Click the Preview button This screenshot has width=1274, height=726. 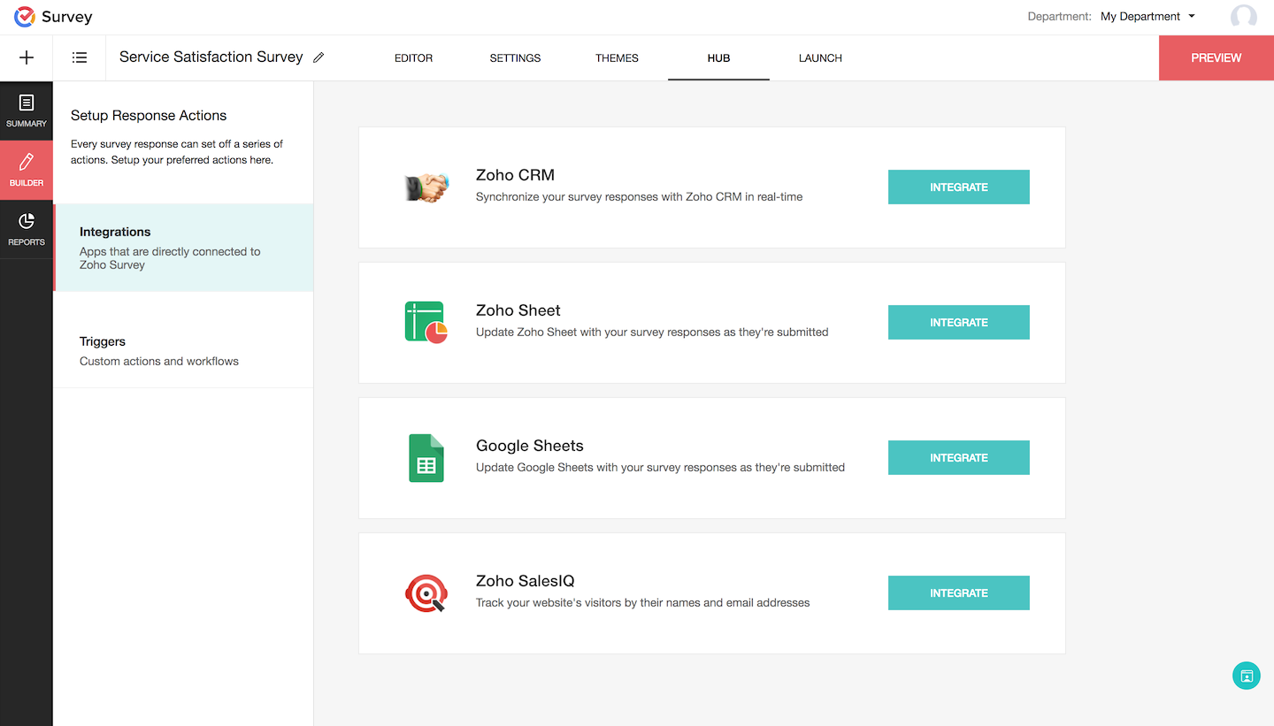tap(1216, 57)
